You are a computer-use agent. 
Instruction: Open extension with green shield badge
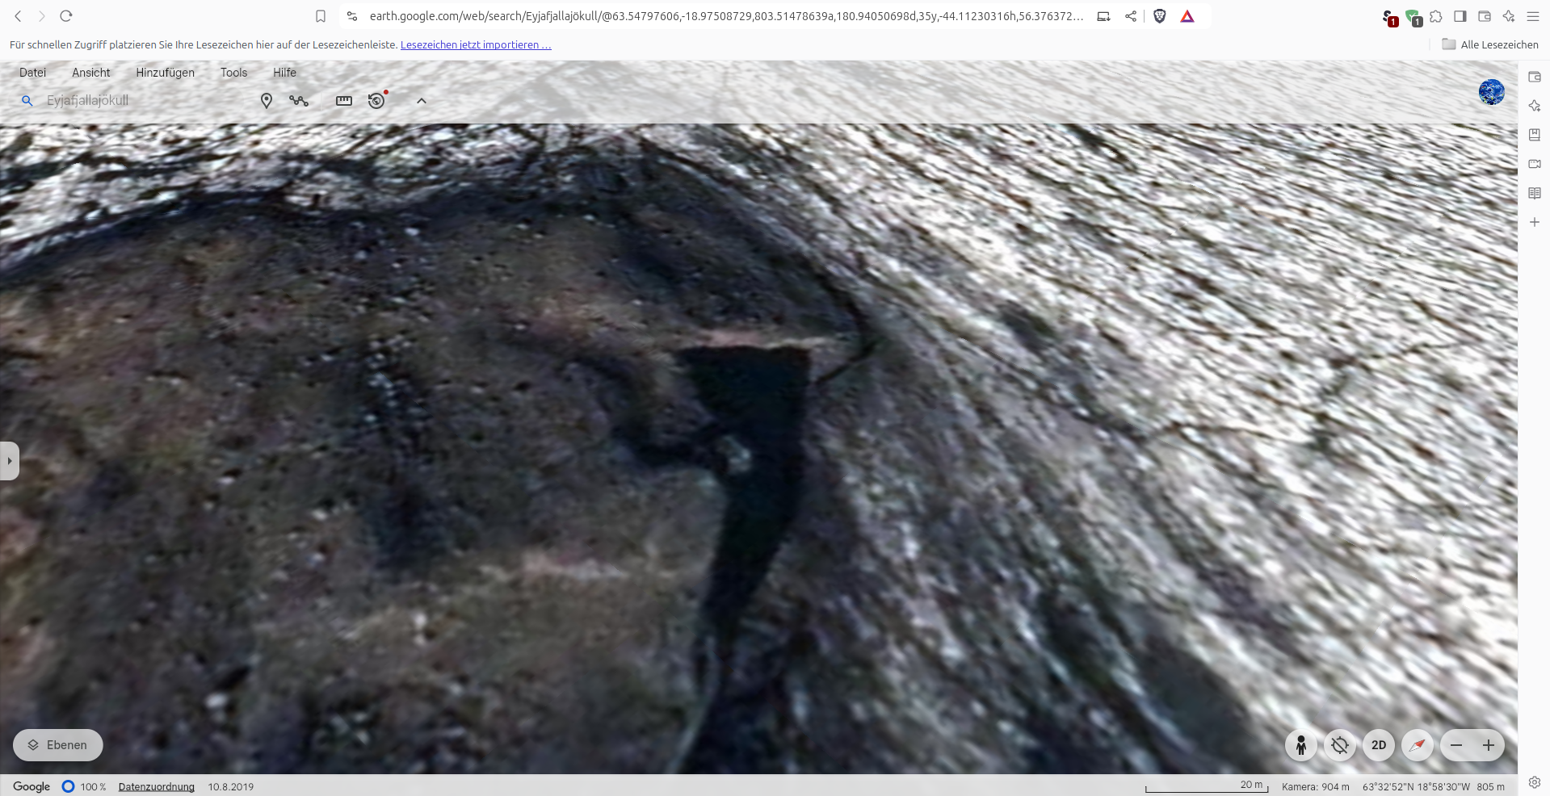(1413, 18)
